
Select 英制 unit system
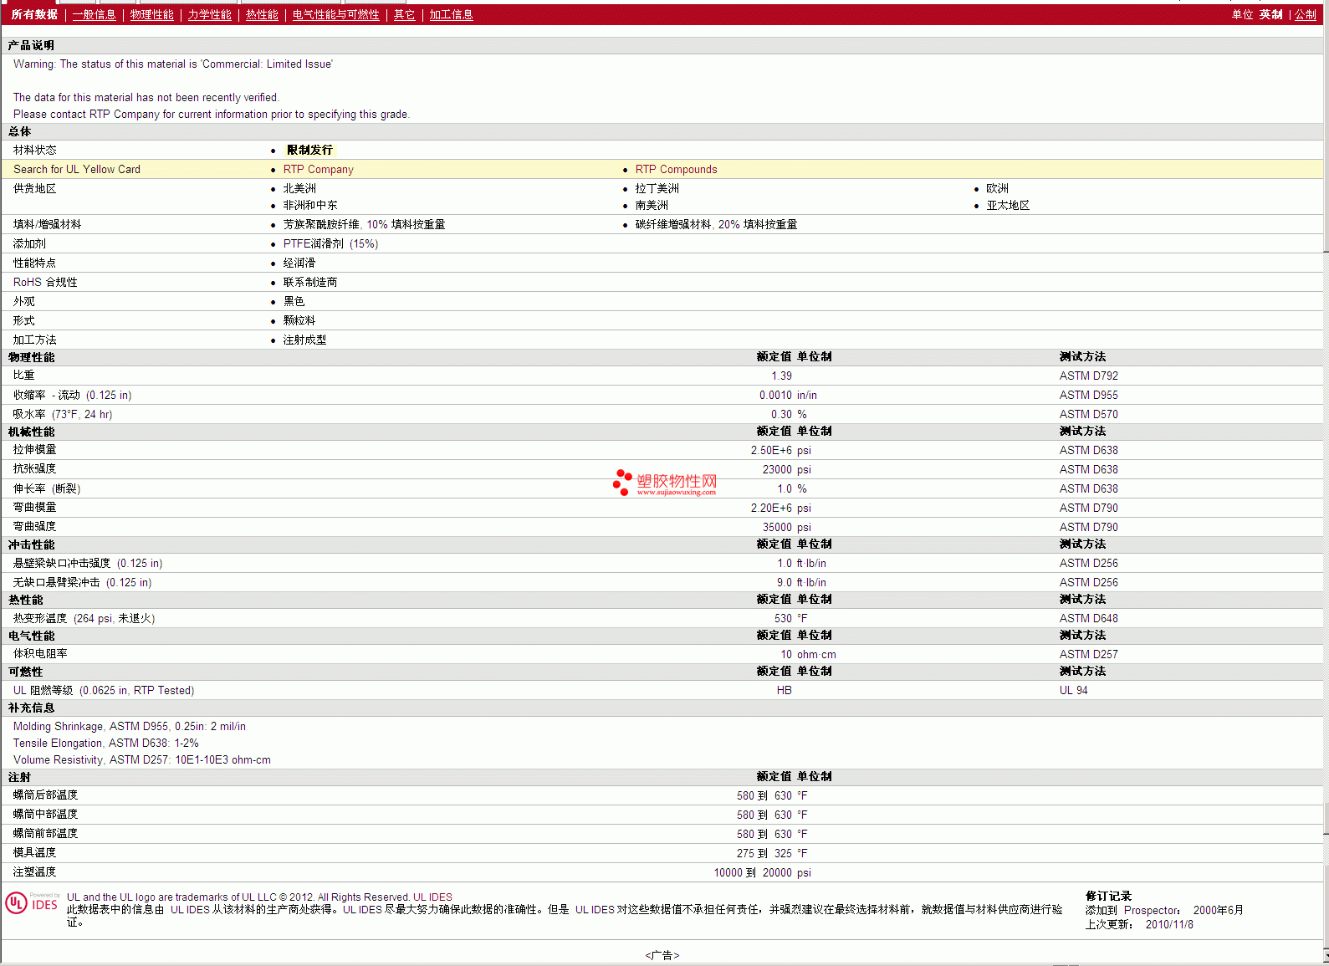[x=1271, y=15]
